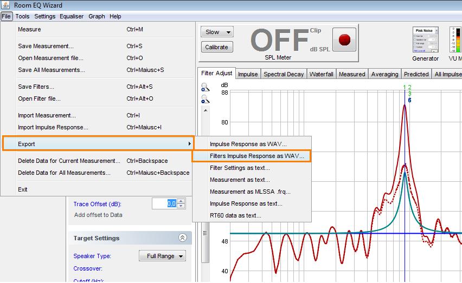Click the SPL meter red record button
This screenshot has width=462, height=283.
point(344,40)
